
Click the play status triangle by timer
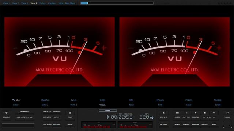108,117
